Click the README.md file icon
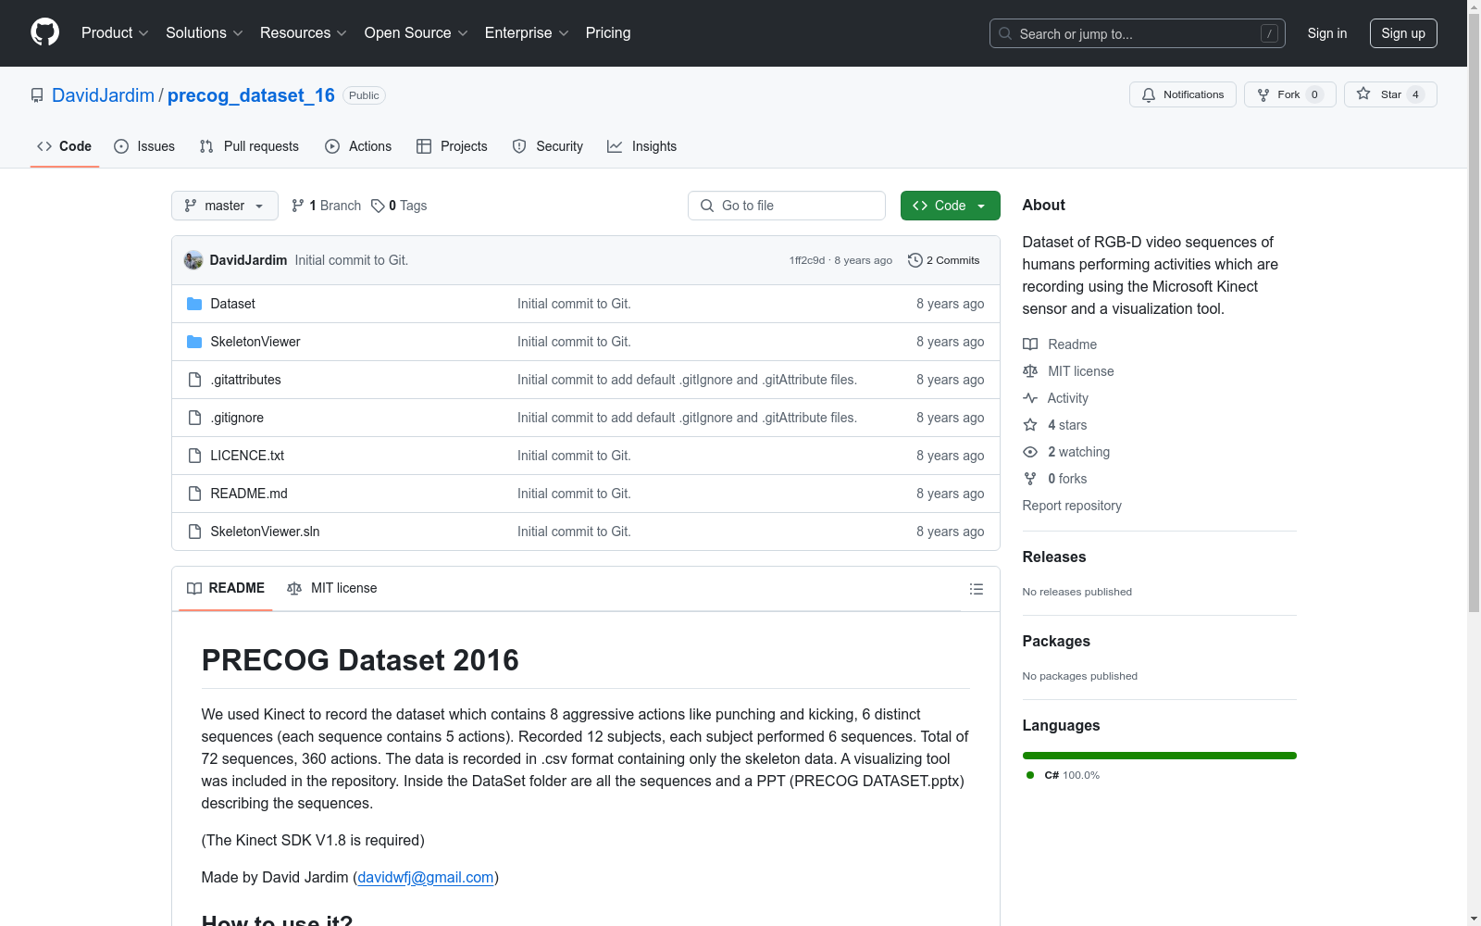Image resolution: width=1481 pixels, height=926 pixels. [x=194, y=494]
